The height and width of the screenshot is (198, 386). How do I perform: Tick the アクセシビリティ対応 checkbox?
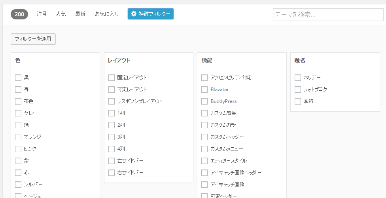(204, 78)
